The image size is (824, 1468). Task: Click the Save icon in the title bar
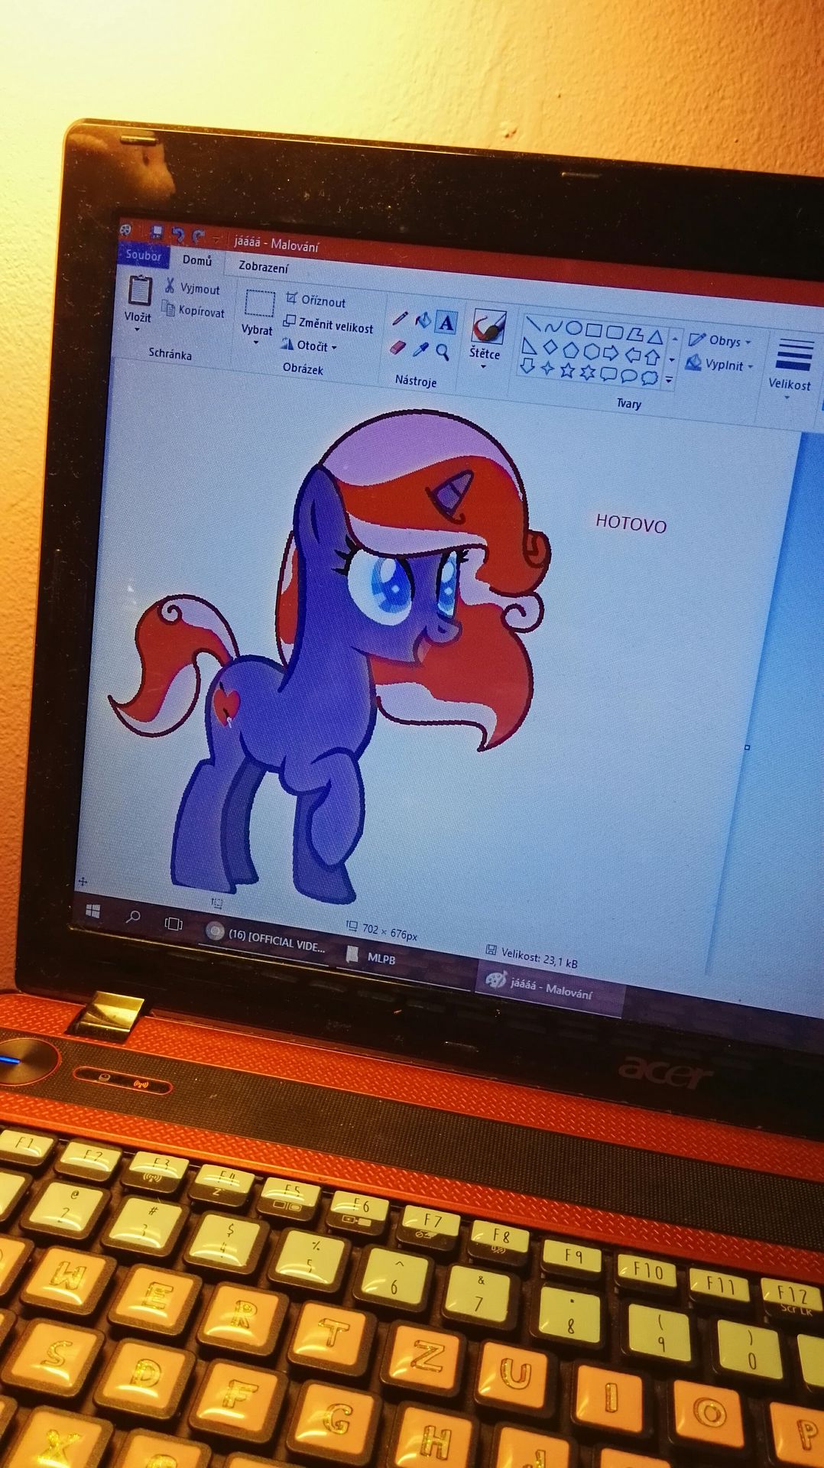(x=156, y=232)
